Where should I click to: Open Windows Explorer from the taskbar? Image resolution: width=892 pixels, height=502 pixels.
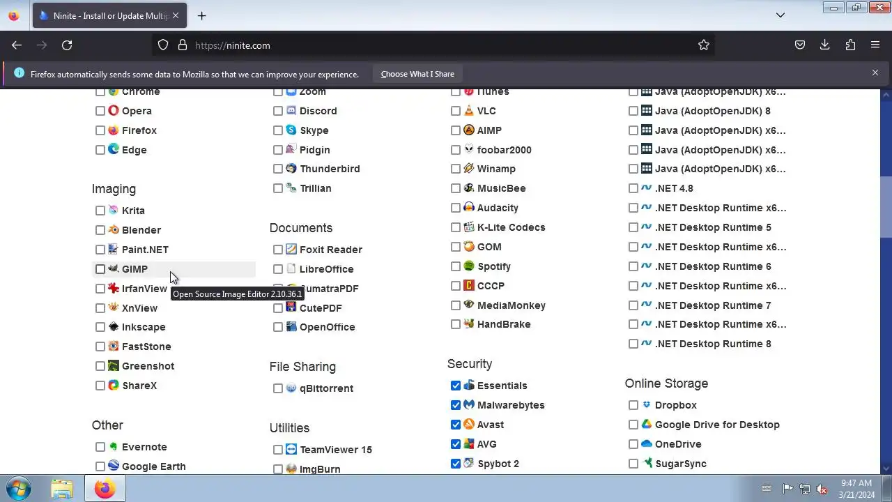[x=62, y=489]
